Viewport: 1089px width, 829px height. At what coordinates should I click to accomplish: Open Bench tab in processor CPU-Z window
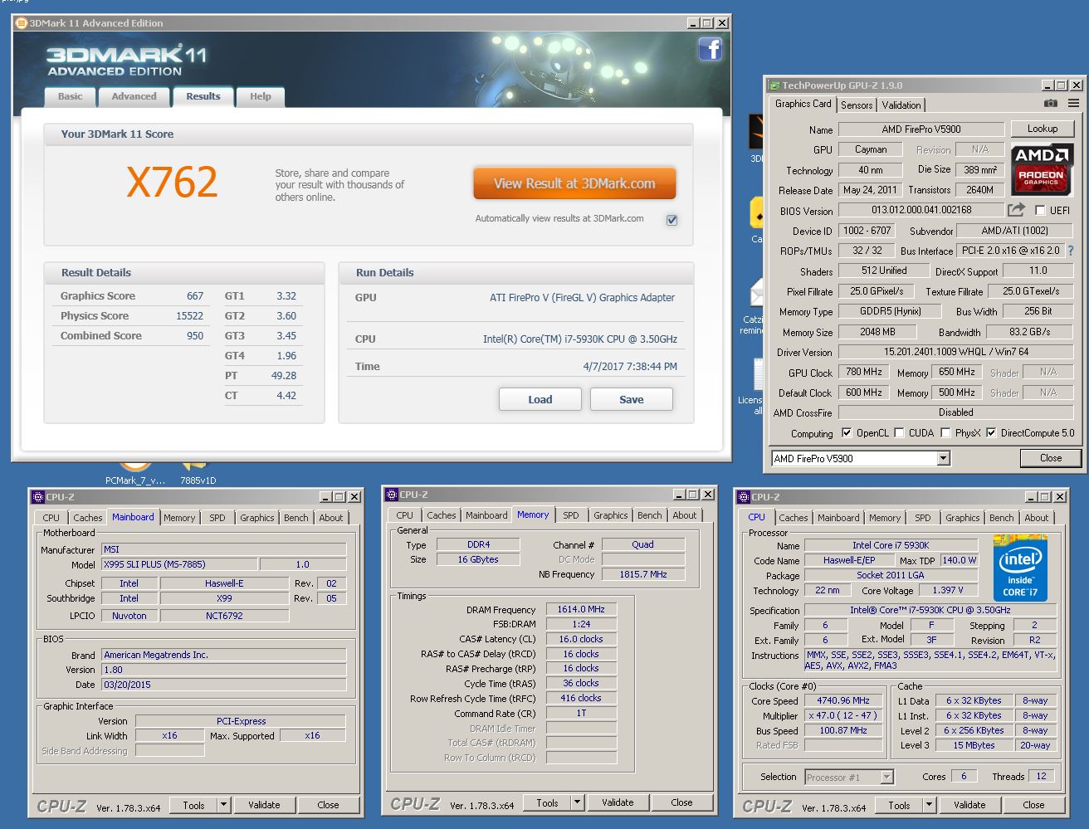1001,518
